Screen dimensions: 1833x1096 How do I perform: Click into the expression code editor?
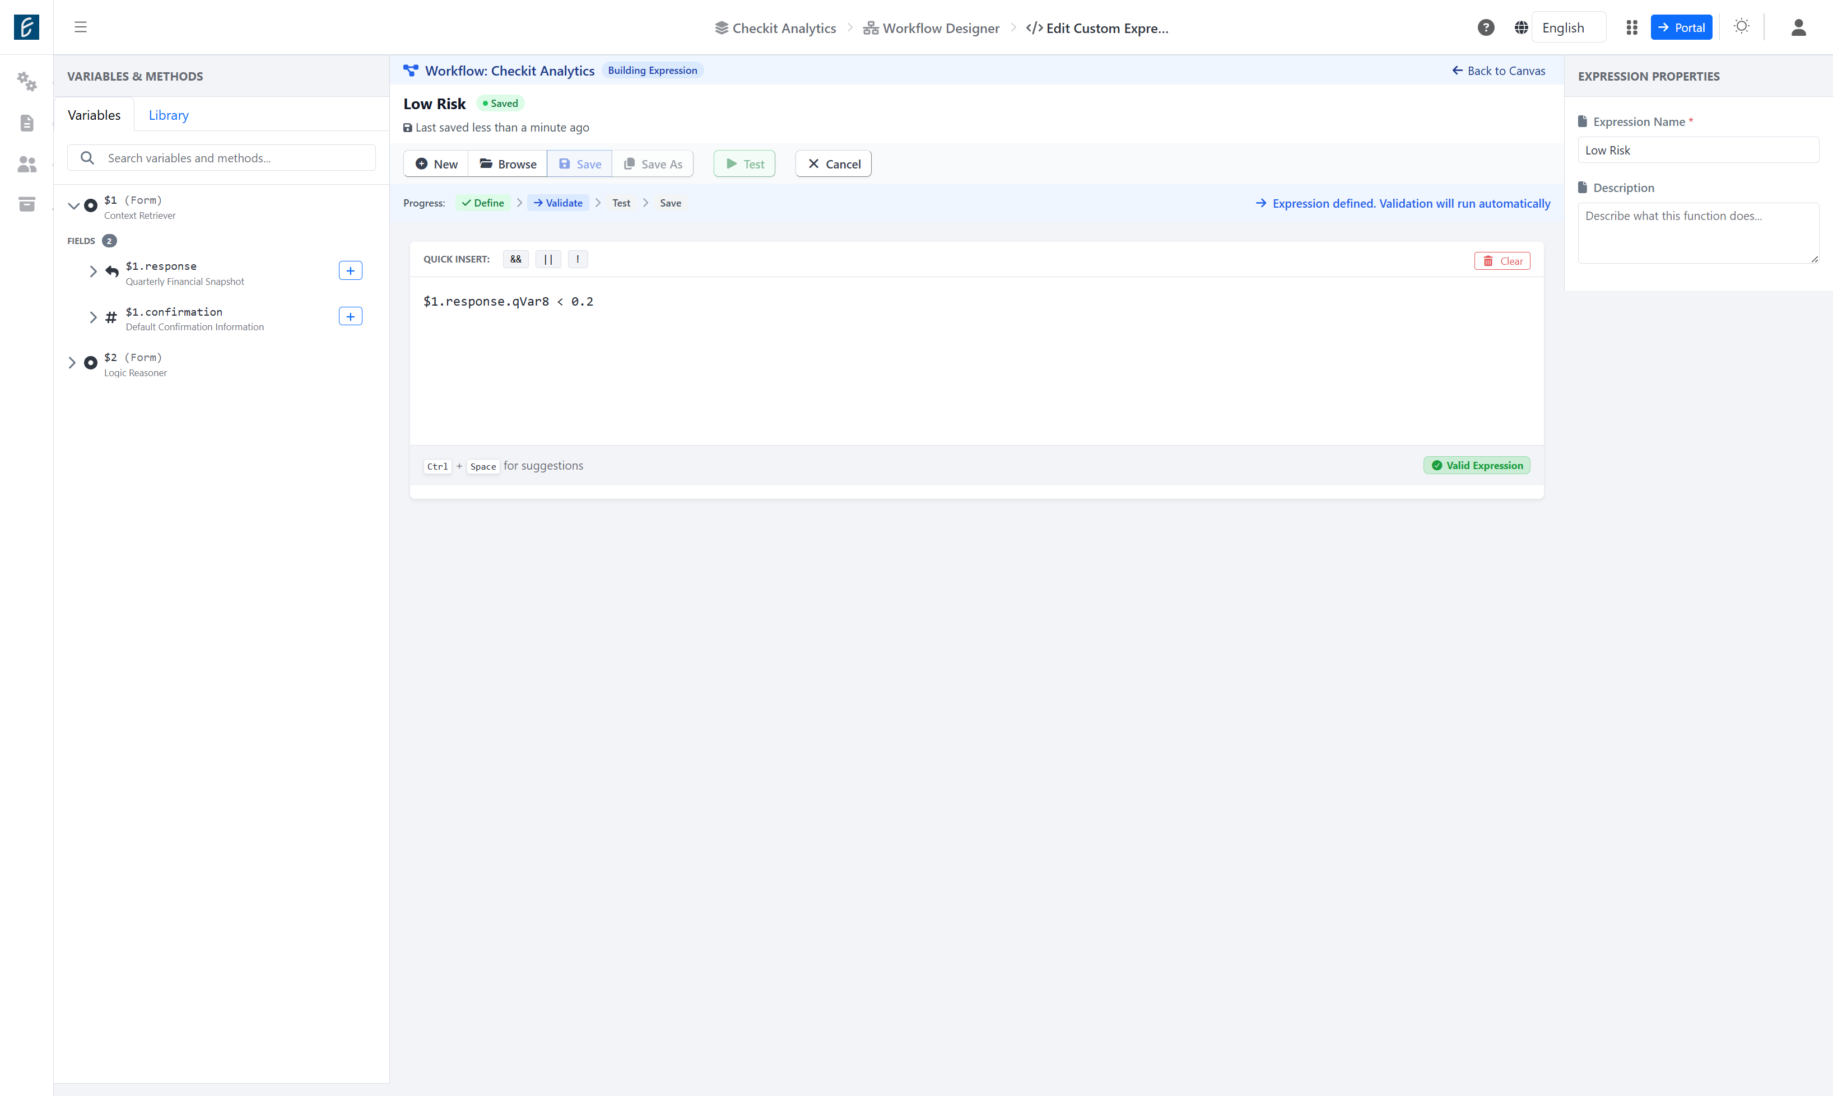(x=976, y=360)
